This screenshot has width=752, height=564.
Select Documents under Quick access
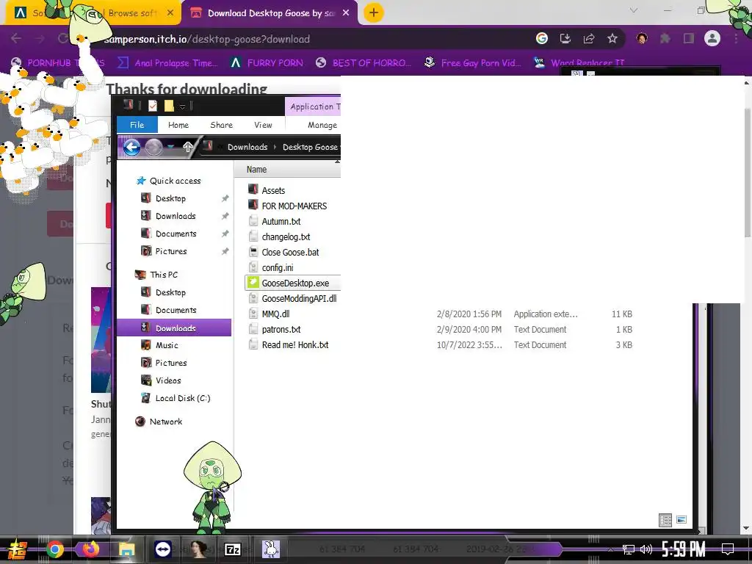(x=169, y=234)
